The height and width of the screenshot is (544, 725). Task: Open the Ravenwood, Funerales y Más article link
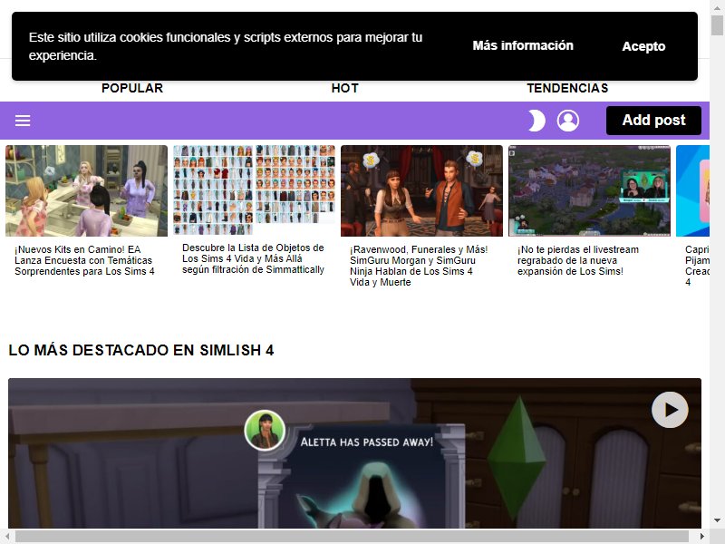[x=419, y=266]
